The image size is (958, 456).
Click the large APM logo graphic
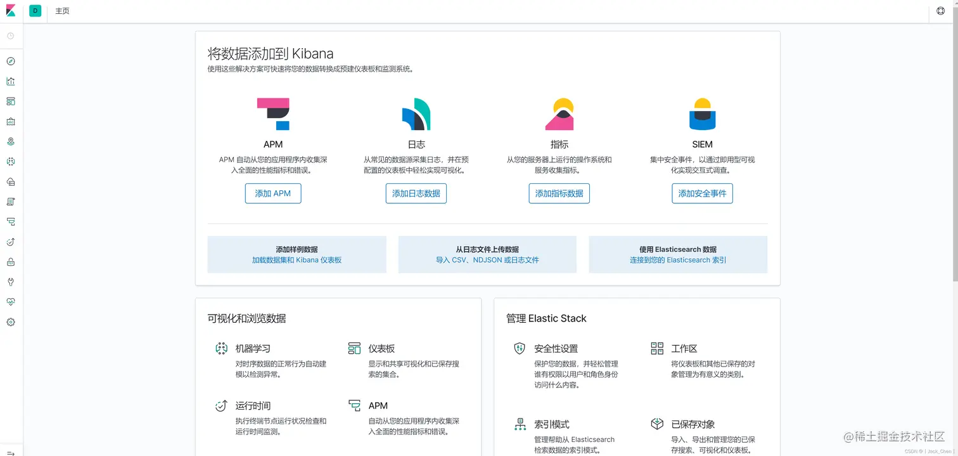click(273, 114)
